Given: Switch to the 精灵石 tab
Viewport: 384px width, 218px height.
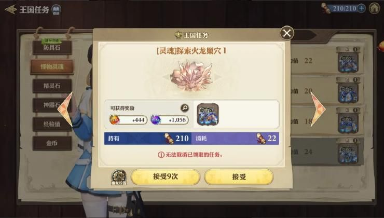Looking at the screenshot, I should (x=52, y=86).
